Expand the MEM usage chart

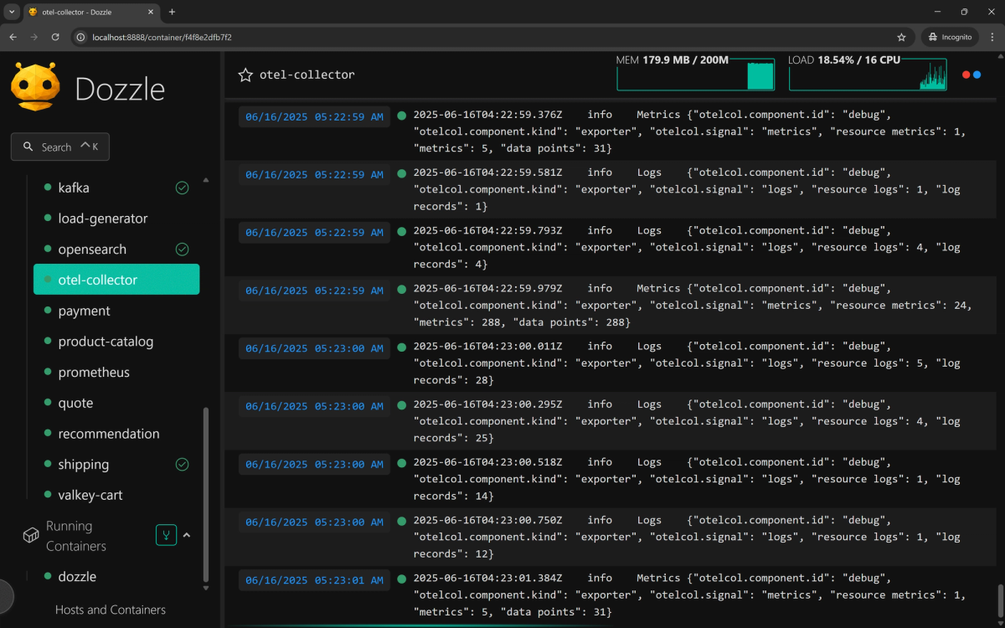pyautogui.click(x=695, y=77)
